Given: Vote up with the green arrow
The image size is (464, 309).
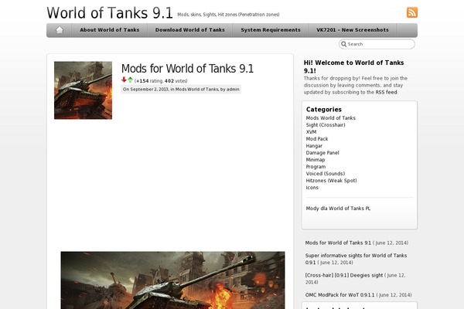Looking at the screenshot, I should (130, 80).
